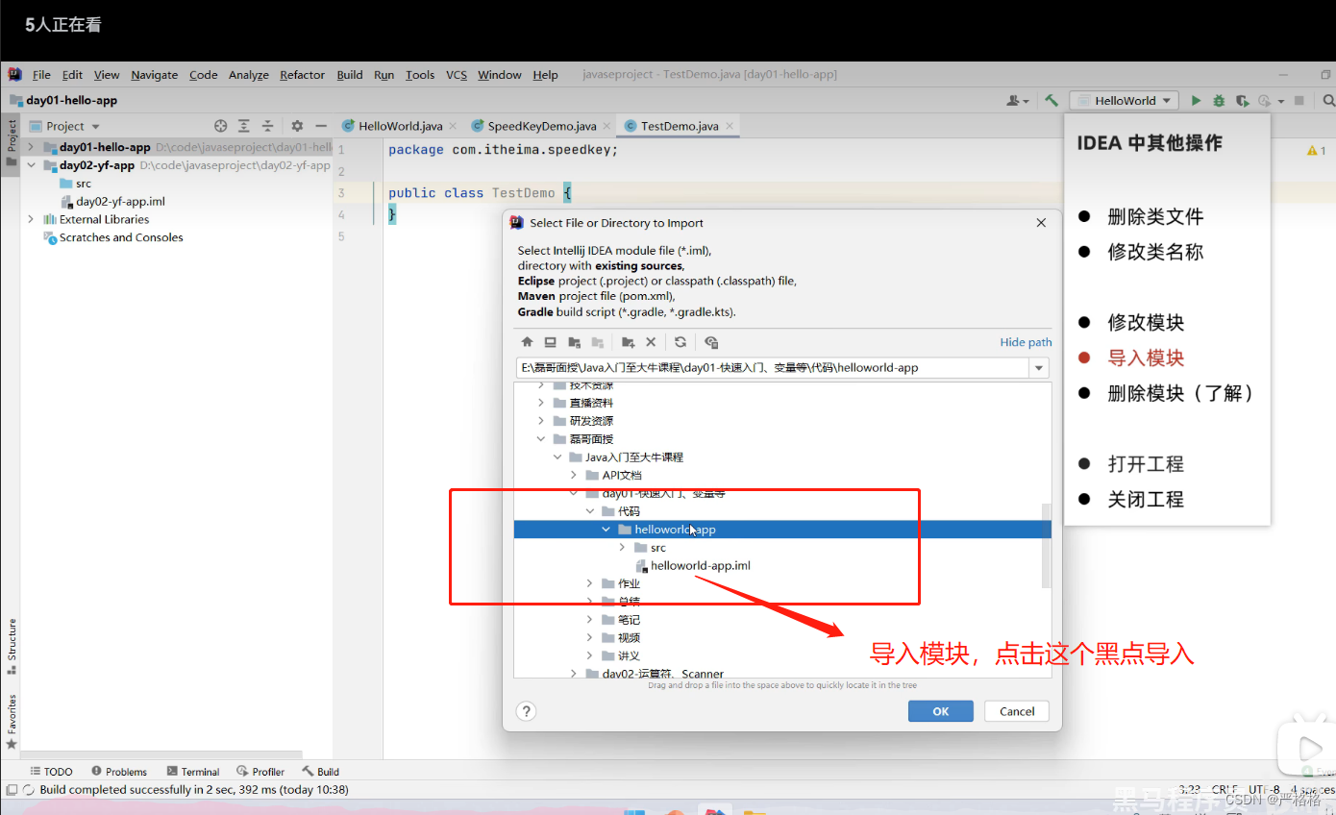Open the profiler run options dropdown arrow
This screenshot has height=815, width=1336.
point(1279,102)
